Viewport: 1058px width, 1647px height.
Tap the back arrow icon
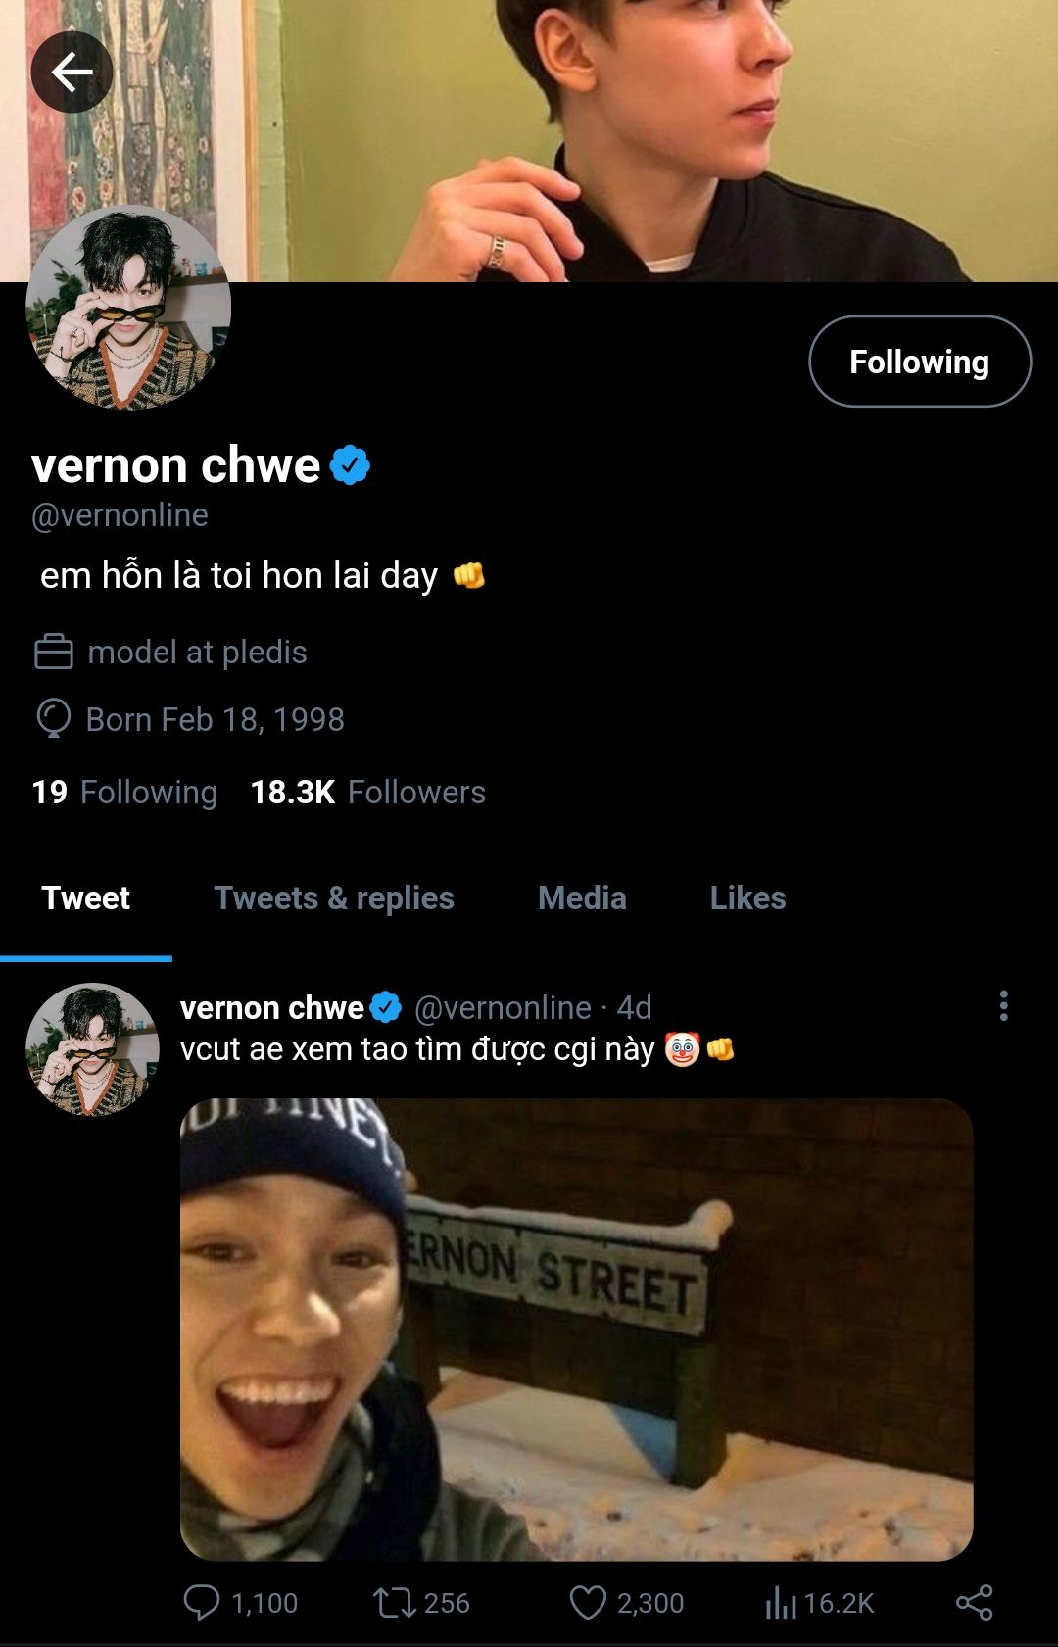click(x=72, y=72)
